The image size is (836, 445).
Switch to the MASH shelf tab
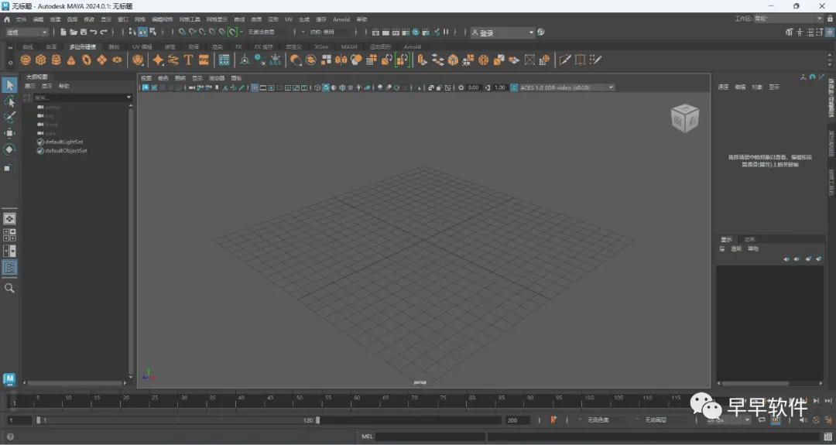349,46
